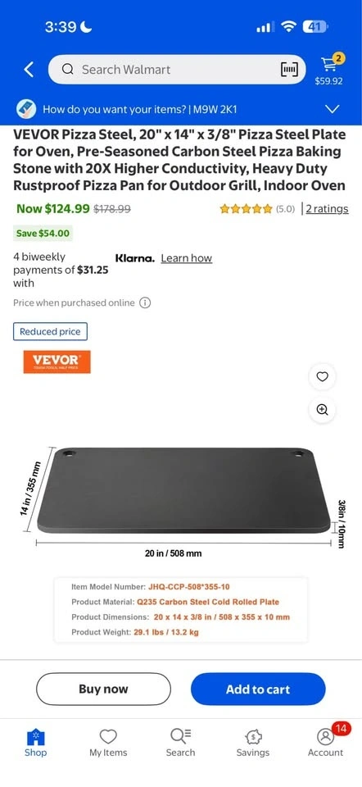
Task: Expand the "How do you want your items" chevron
Action: [x=333, y=109]
